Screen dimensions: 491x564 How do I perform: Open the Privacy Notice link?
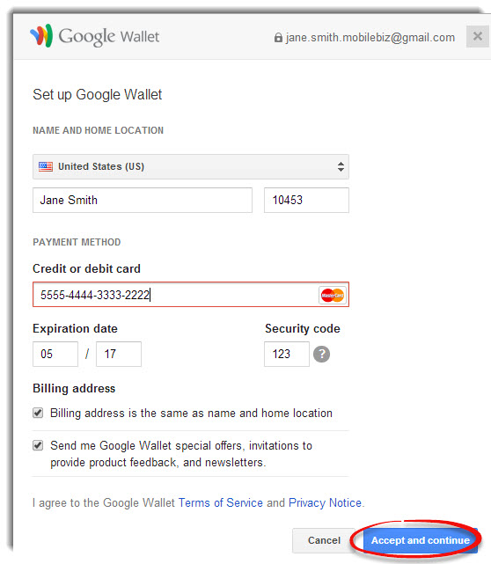[x=326, y=502]
